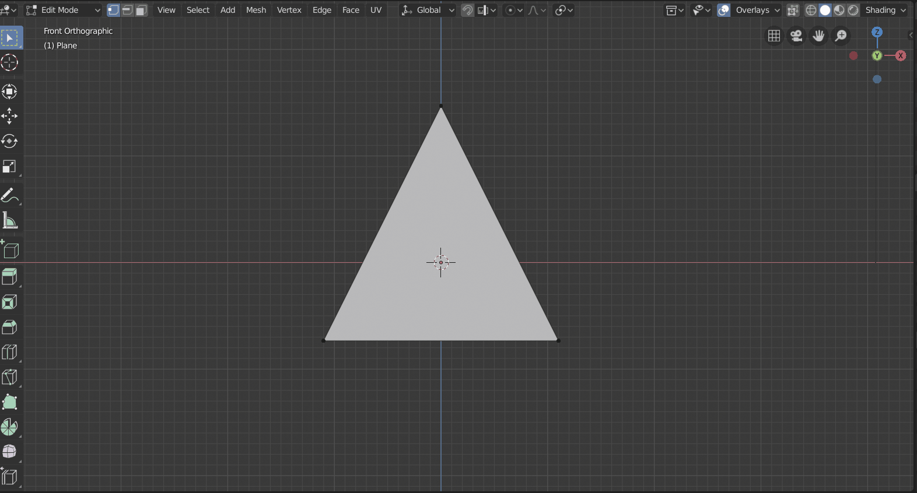Expand the sidebar with the arrow tab
The image size is (917, 493).
pos(912,36)
